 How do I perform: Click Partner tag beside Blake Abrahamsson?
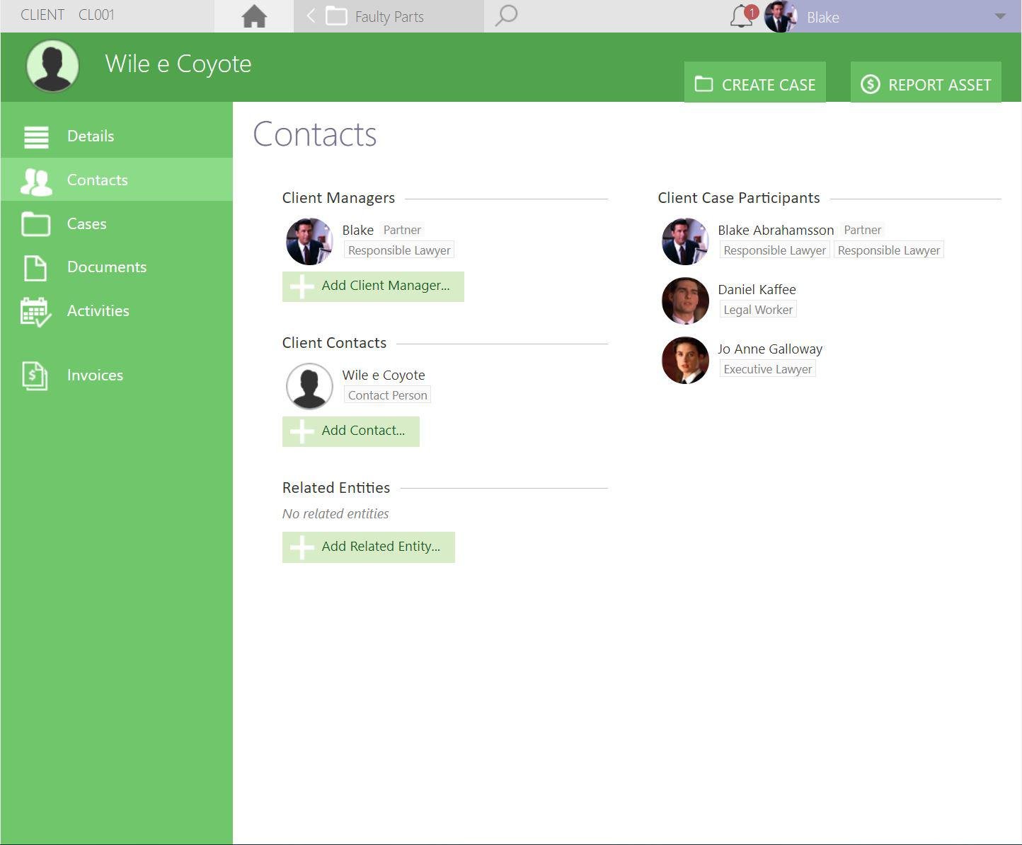tap(863, 230)
